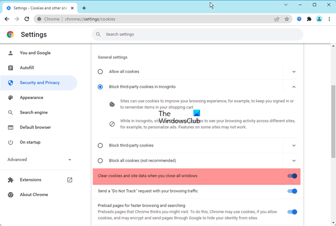Viewport: 336px width, 226px height.
Task: Click the Chrome icon beside About Chrome
Action: coord(10,195)
